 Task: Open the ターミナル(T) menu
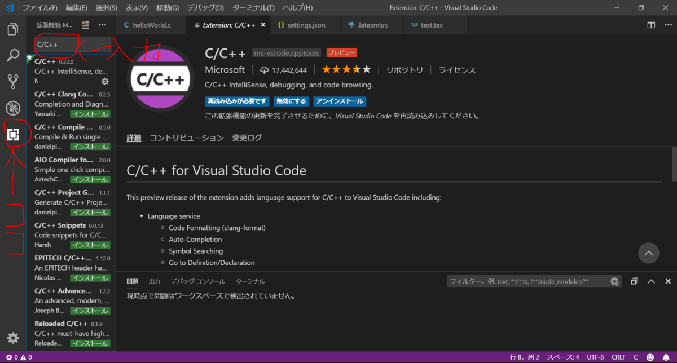click(254, 8)
